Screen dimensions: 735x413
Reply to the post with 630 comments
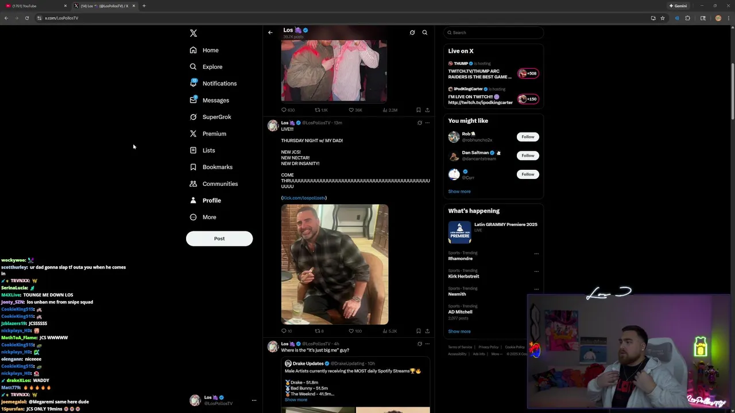[284, 110]
